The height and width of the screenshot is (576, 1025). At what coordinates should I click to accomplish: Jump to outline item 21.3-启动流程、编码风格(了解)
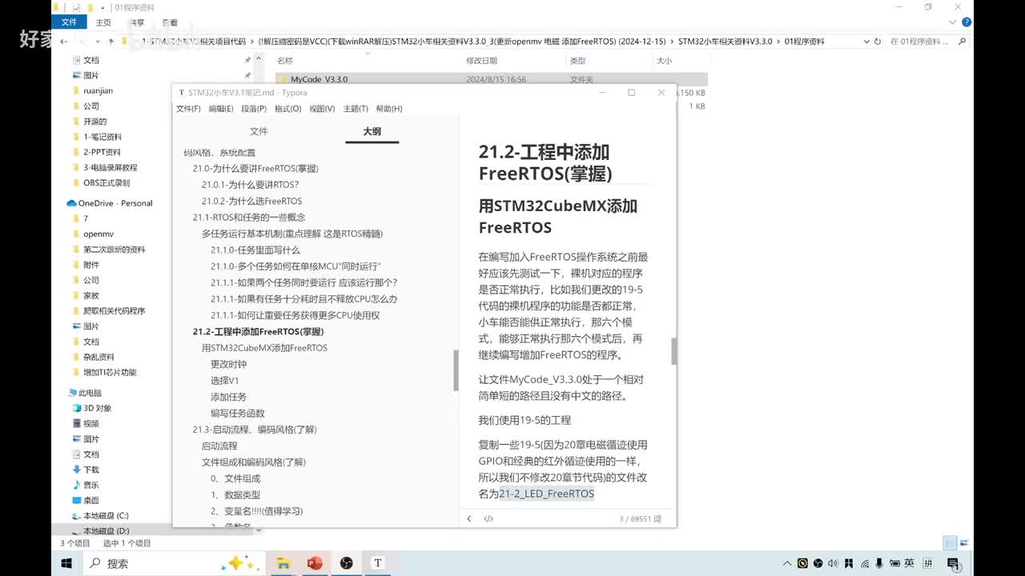255,430
